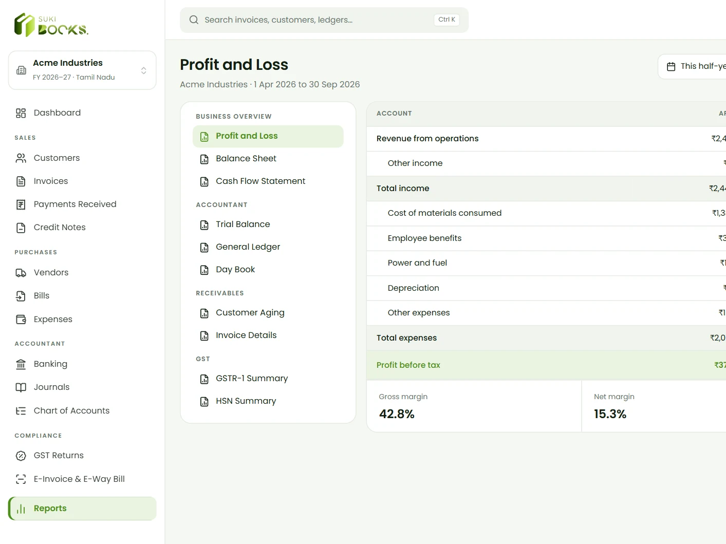Open the GSTR-1 Summary report

click(268, 379)
